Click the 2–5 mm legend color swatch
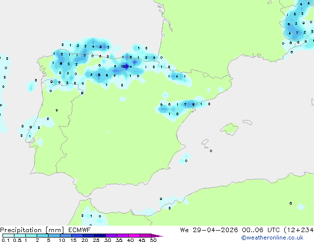The image size is (314, 242). 43,236
